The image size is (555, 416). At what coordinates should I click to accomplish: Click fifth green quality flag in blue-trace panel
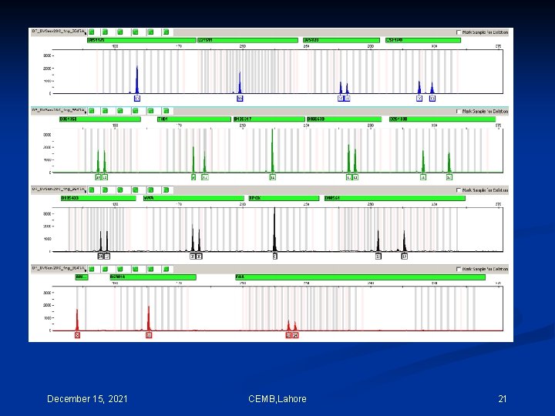[x=151, y=32]
